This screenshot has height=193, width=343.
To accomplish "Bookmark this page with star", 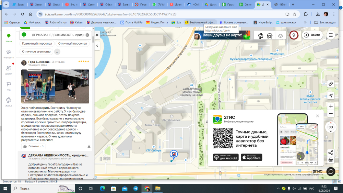I will 295,14.
